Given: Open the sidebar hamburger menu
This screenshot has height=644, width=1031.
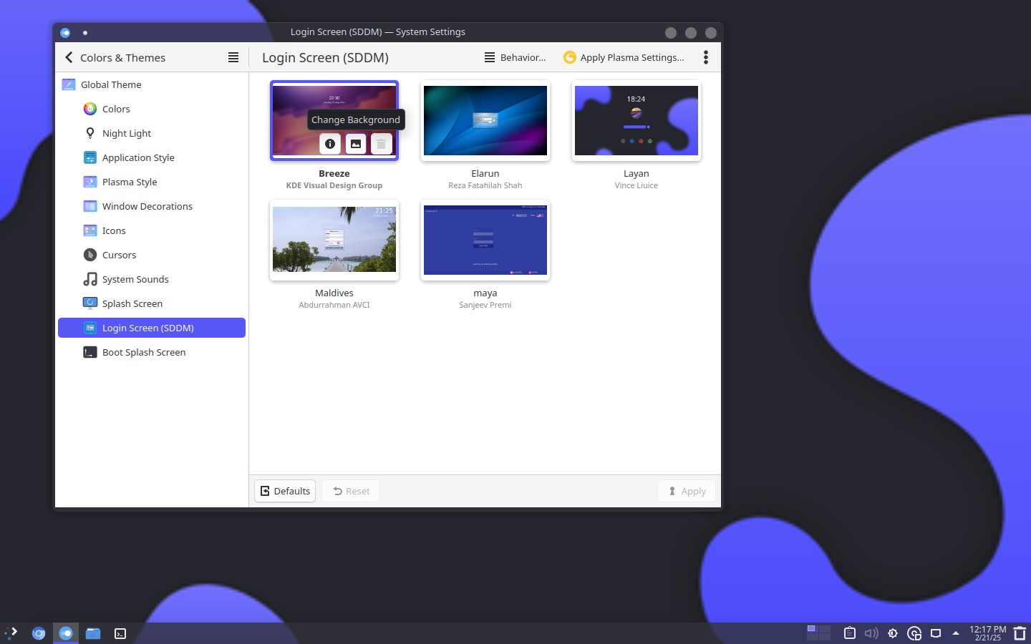Looking at the screenshot, I should pos(233,57).
